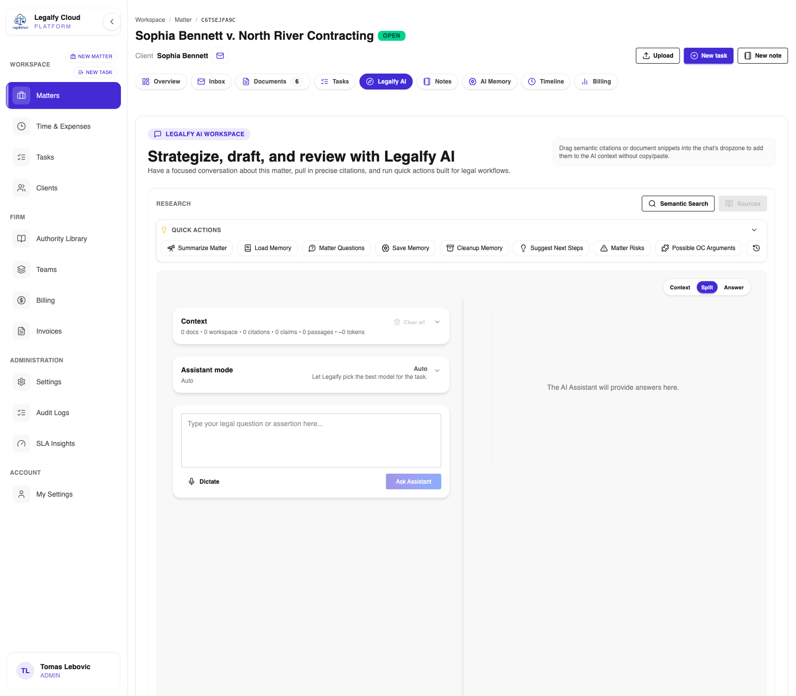Collapse the Quick Actions section
The width and height of the screenshot is (796, 696).
754,230
